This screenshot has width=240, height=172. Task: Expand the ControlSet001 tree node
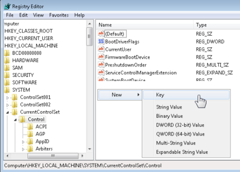[x=8, y=98]
